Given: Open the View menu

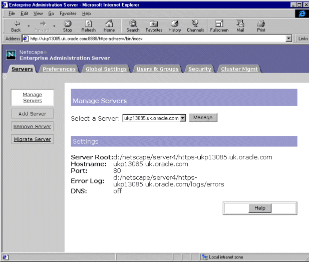Looking at the screenshot, I should pyautogui.click(x=38, y=14).
